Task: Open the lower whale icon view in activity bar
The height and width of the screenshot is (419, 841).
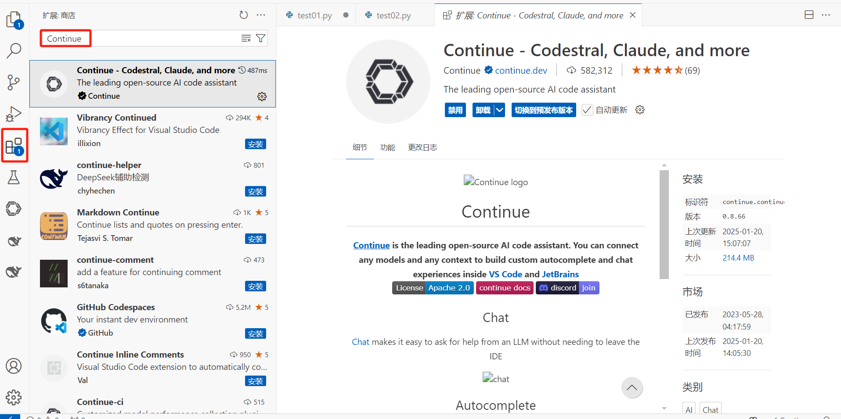Action: (x=14, y=272)
